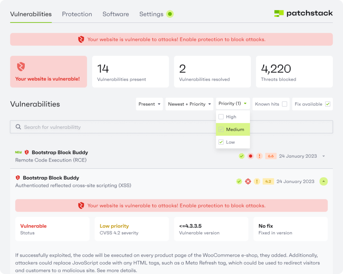Click the green verified badge on the RCE entry
Image resolution: width=343 pixels, height=274 pixels.
[x=242, y=156]
